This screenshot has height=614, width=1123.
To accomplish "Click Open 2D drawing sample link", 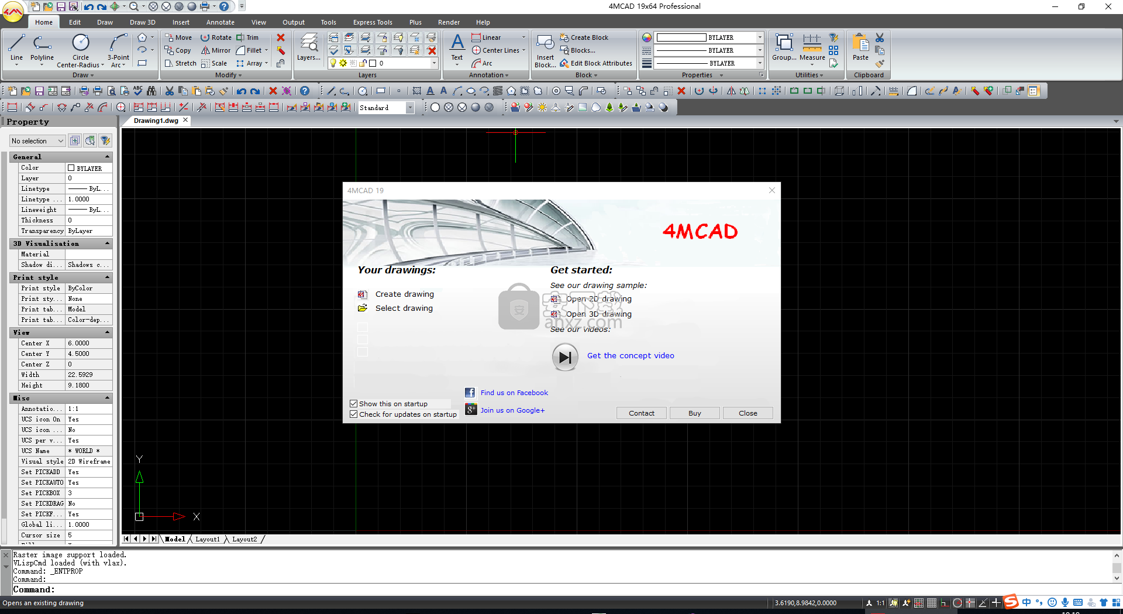I will point(599,299).
